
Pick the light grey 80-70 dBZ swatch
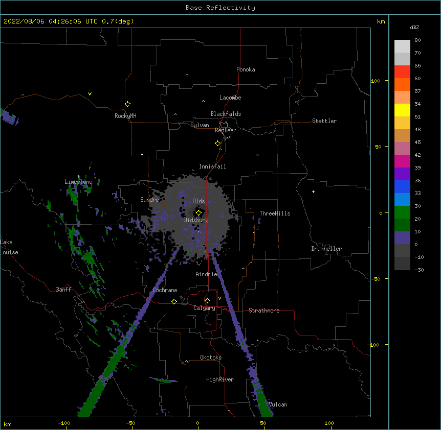click(x=402, y=46)
